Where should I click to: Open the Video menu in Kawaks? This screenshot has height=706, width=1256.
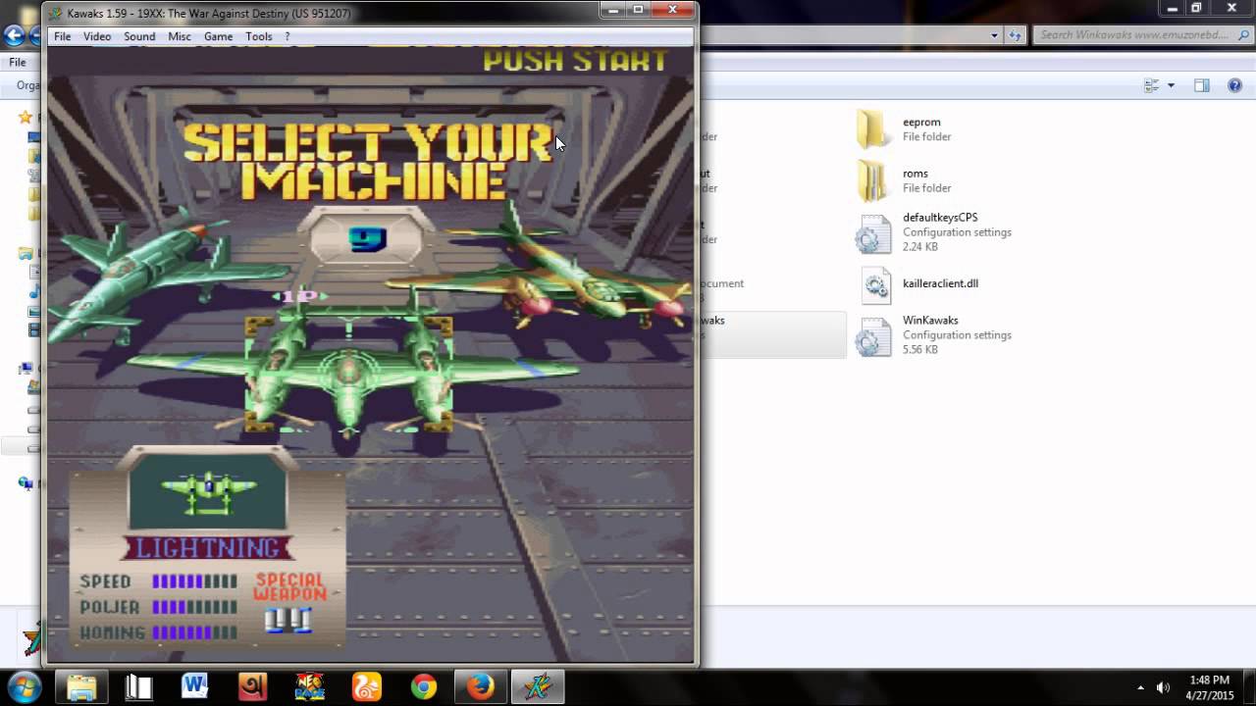97,36
